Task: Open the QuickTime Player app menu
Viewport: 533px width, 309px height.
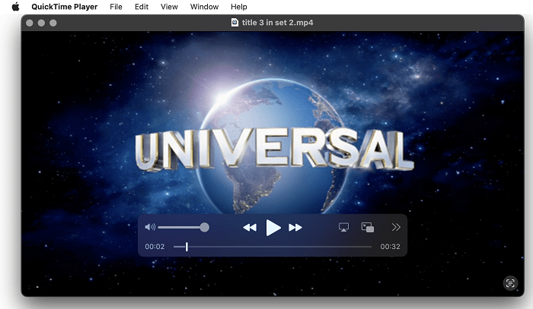Action: (64, 7)
